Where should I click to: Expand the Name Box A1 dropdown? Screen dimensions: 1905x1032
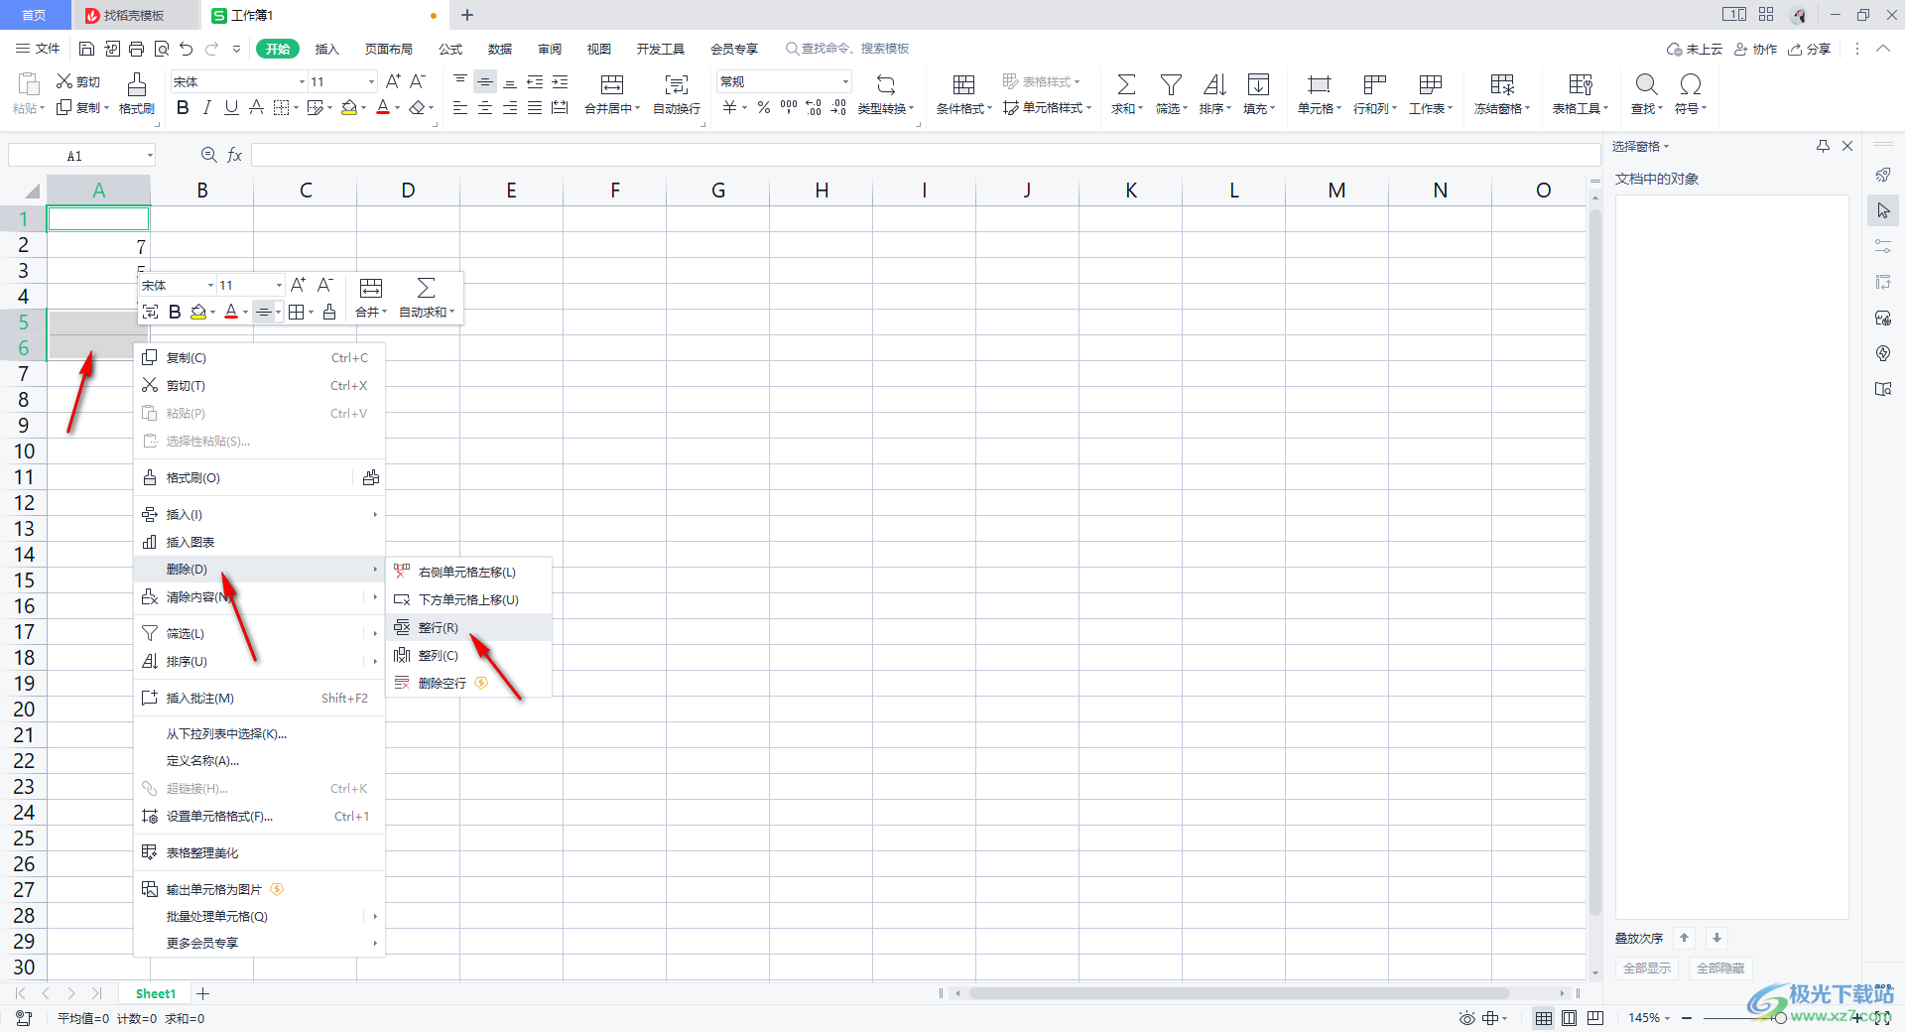[150, 155]
